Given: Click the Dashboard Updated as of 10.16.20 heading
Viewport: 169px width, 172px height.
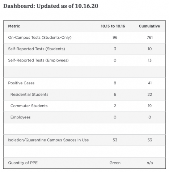Looking at the screenshot, I should pyautogui.click(x=51, y=6).
